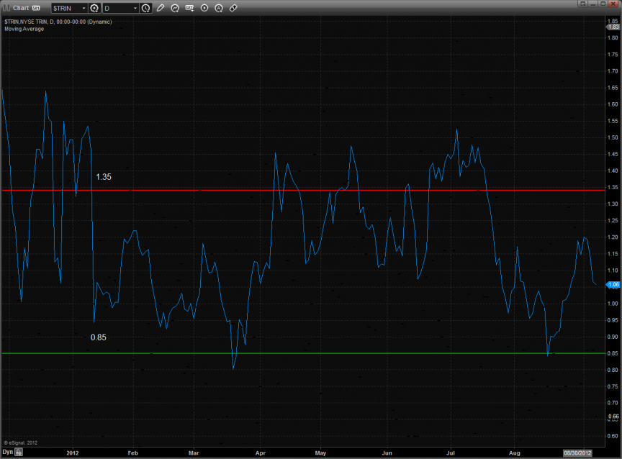Click the Chart window title label
Viewport: 622px width, 459px height.
click(x=20, y=8)
